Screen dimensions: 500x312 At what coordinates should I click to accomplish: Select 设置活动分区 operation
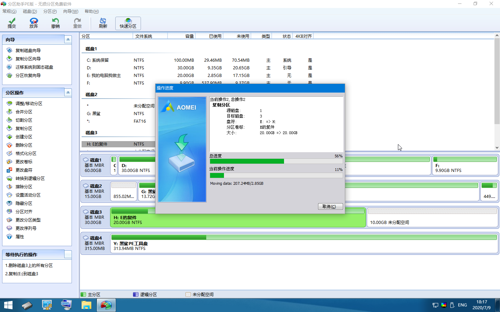(28, 195)
